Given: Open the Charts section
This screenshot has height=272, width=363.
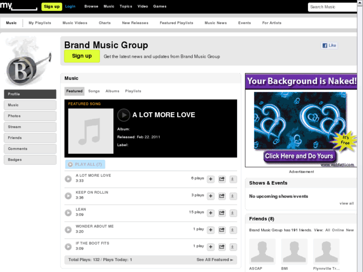Looking at the screenshot, I should (105, 23).
